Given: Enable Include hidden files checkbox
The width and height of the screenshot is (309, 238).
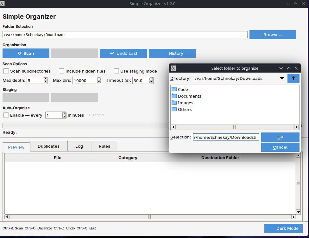Looking at the screenshot, I should pyautogui.click(x=61, y=71).
